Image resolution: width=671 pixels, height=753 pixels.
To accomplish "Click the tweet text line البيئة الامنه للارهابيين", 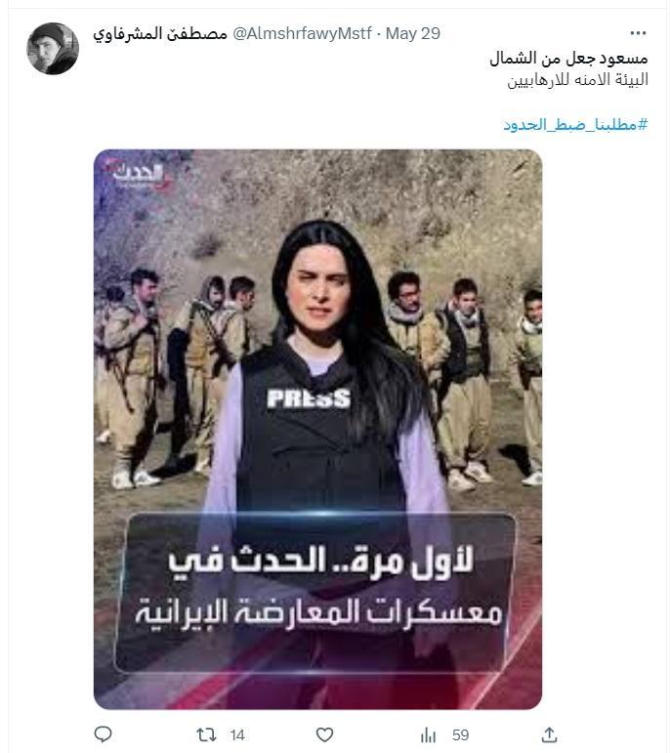I will coord(578,80).
